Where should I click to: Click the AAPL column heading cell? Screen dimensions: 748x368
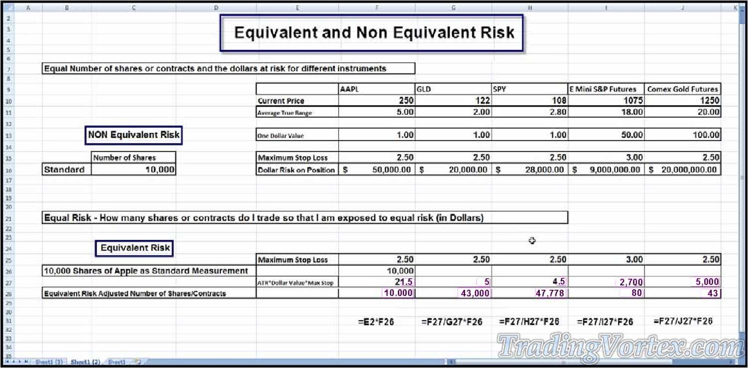click(376, 89)
